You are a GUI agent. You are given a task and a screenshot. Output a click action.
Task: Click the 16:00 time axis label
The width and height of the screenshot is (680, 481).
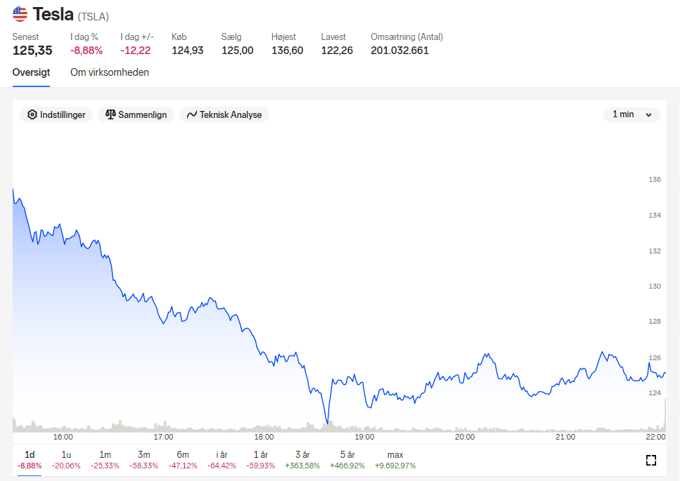point(63,437)
